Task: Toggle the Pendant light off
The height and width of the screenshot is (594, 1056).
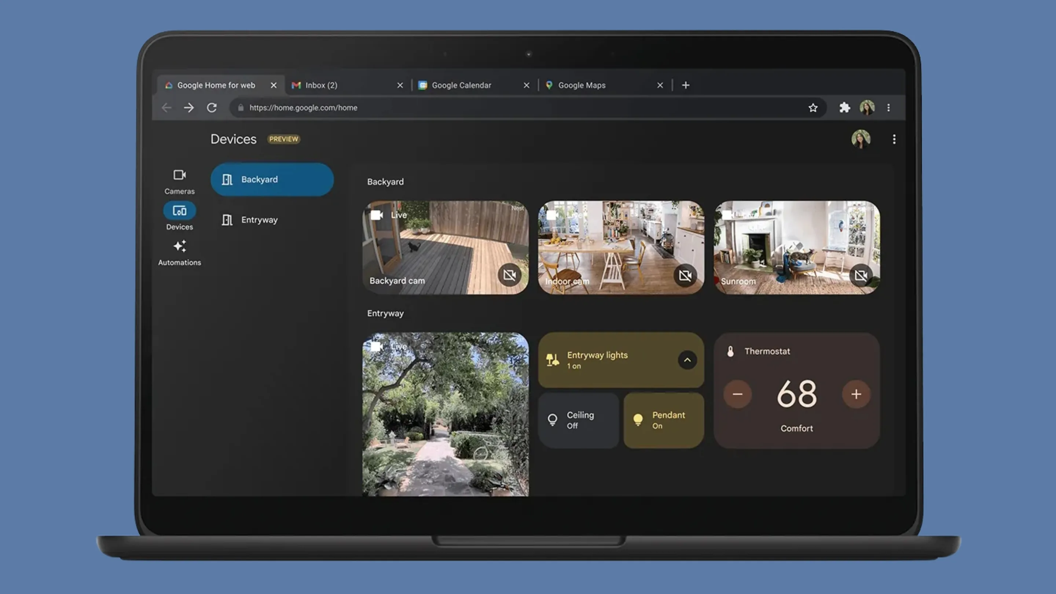Action: (663, 420)
